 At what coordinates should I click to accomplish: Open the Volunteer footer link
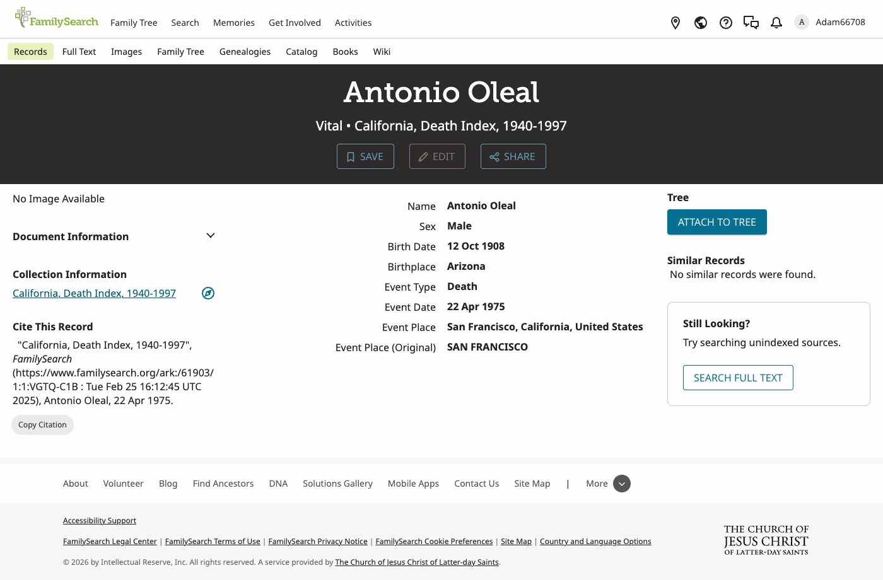(124, 484)
